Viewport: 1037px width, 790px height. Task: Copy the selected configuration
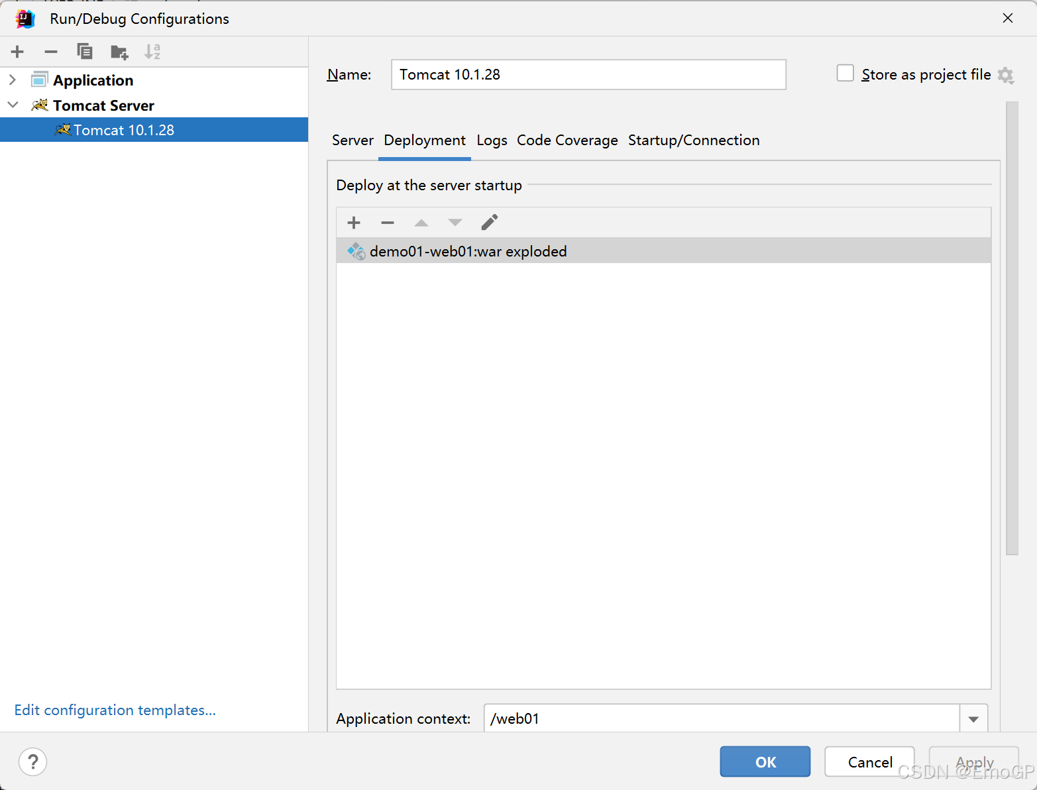[85, 52]
